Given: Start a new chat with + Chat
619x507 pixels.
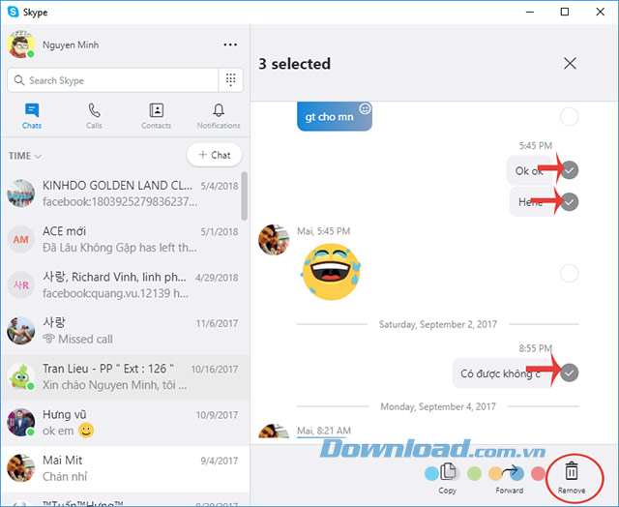Looking at the screenshot, I should pos(215,155).
